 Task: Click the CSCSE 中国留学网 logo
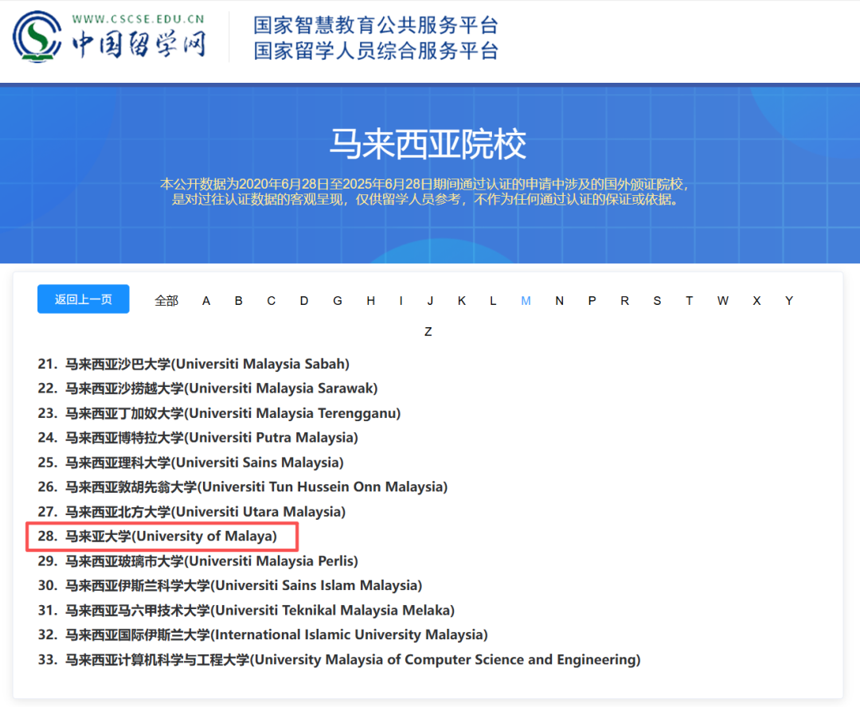point(109,37)
